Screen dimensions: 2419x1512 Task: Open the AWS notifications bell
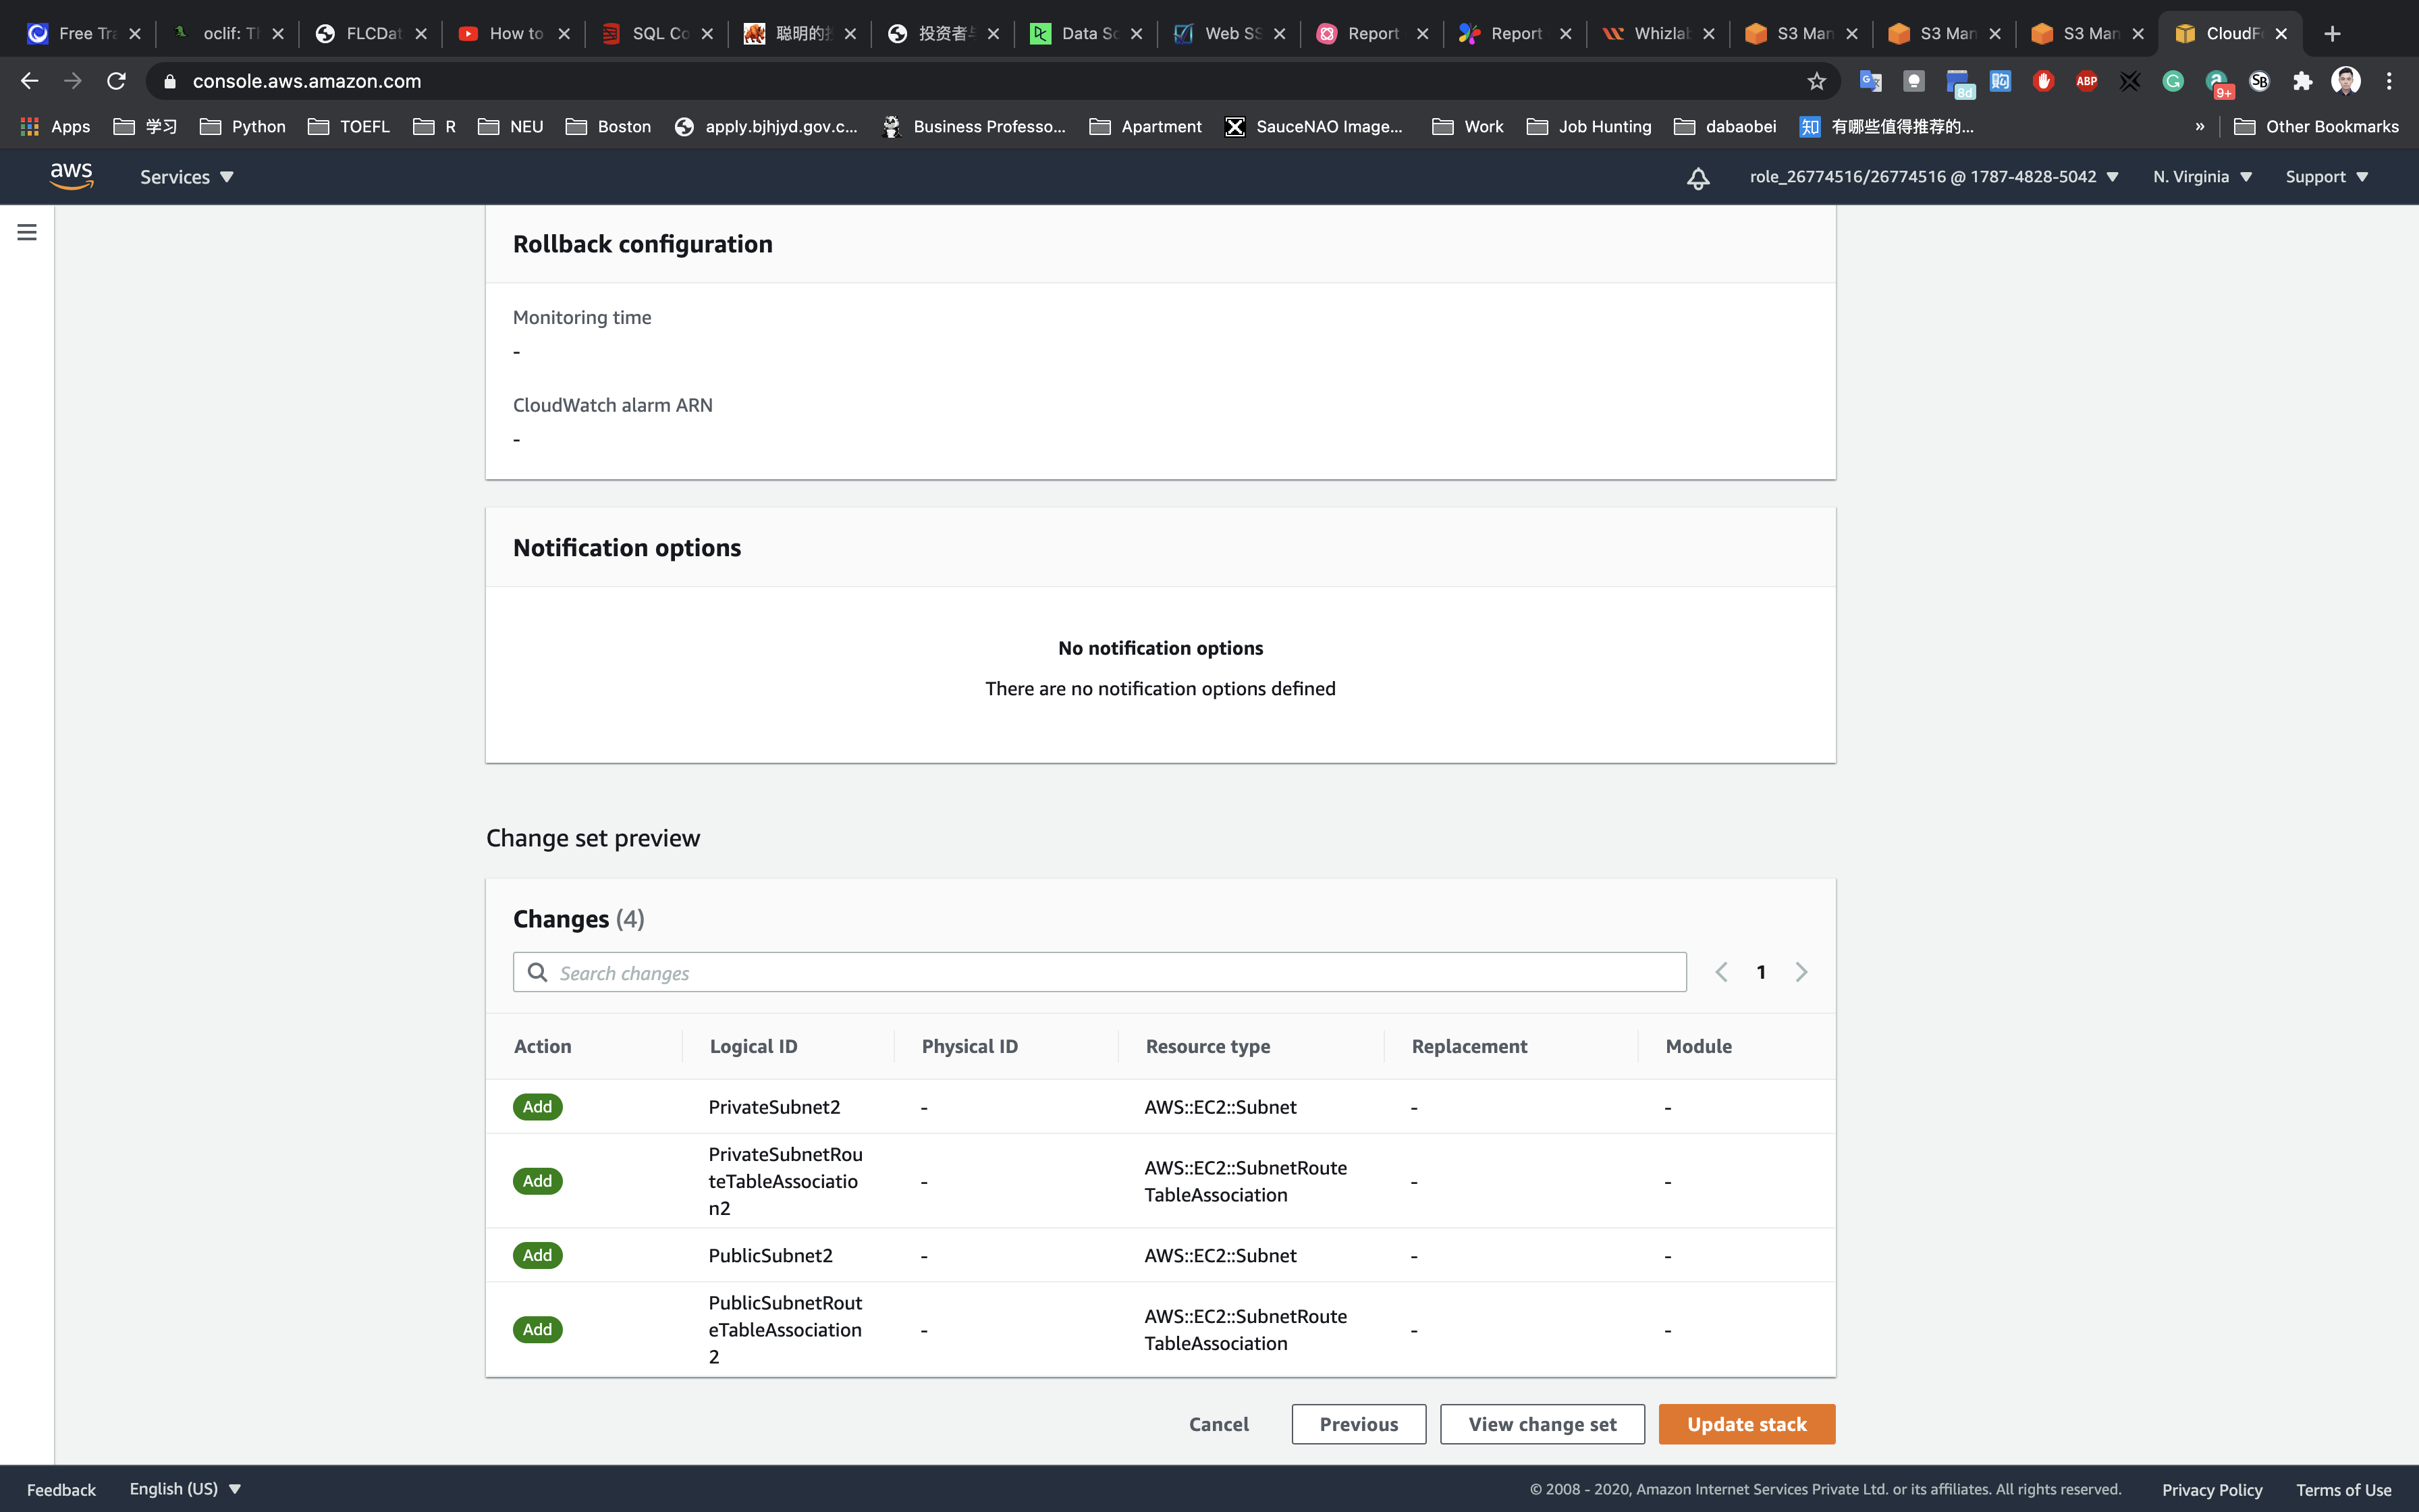(1697, 178)
